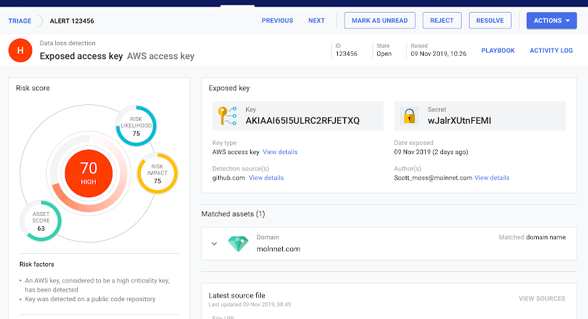
Task: Go back to Triage breadcrumb
Action: pos(20,21)
